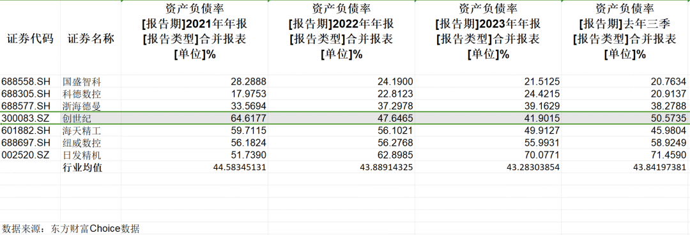This screenshot has height=235, width=690.
Task: Select value 24.1900 for 国盛智科
Action: [x=341, y=81]
